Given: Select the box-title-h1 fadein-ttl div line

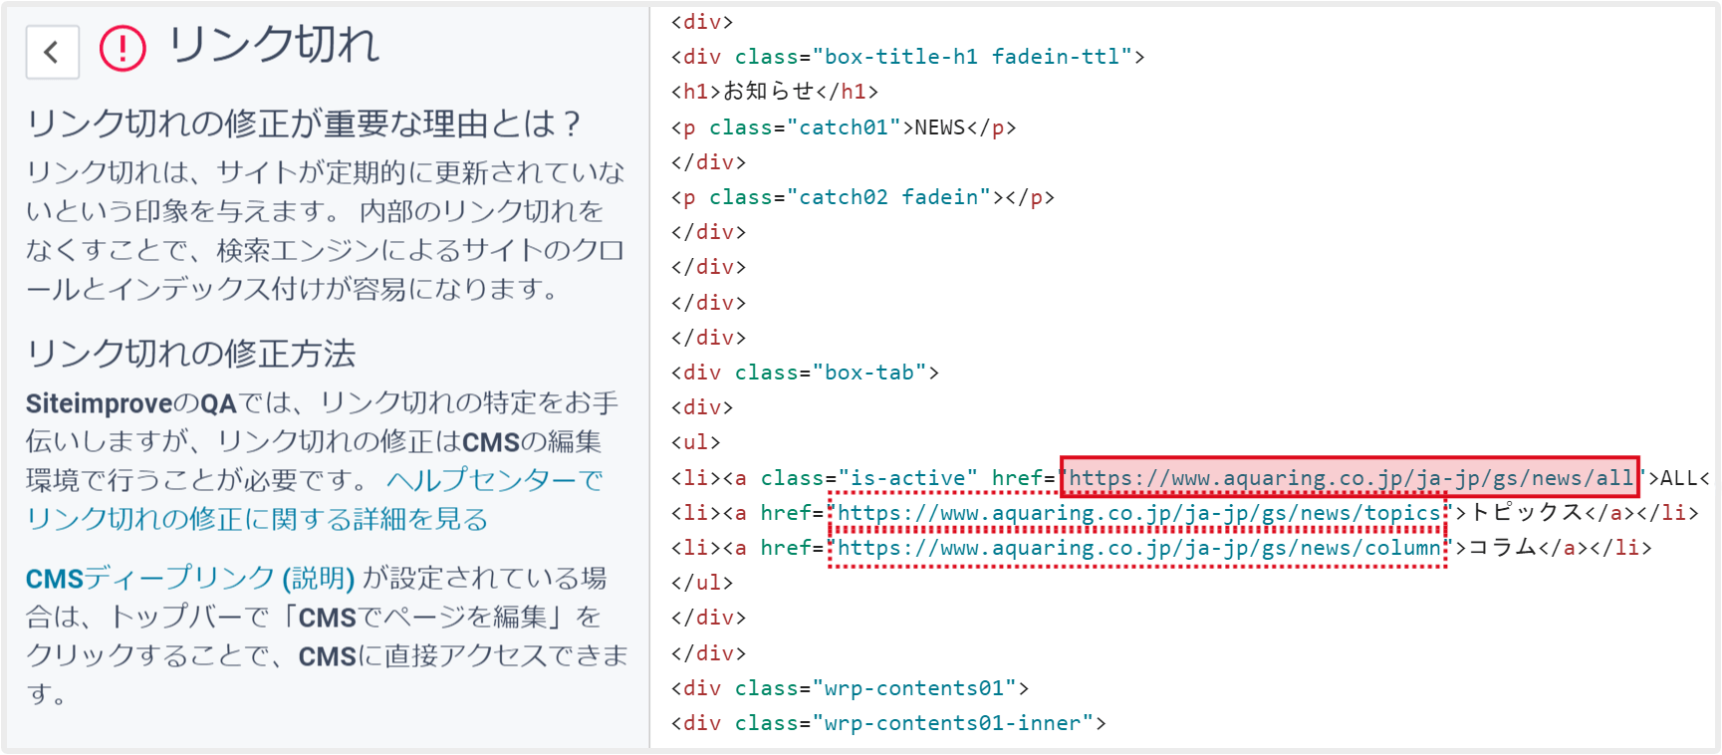Looking at the screenshot, I should 907,57.
